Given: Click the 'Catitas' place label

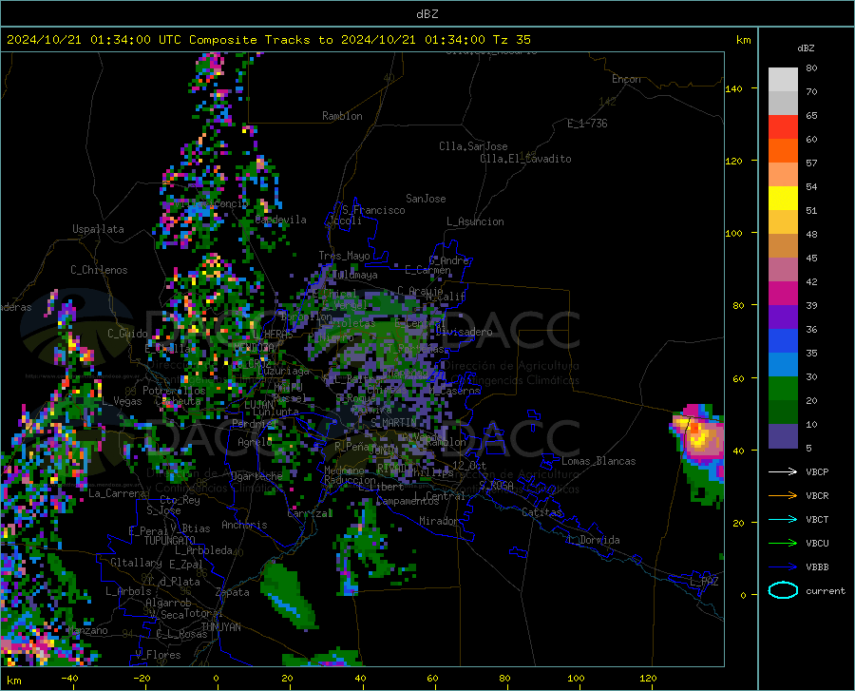Looking at the screenshot, I should click(542, 512).
